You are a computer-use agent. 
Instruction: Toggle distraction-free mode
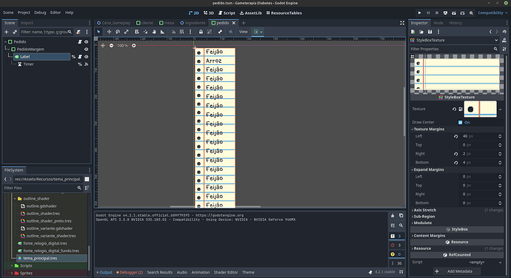(x=402, y=23)
